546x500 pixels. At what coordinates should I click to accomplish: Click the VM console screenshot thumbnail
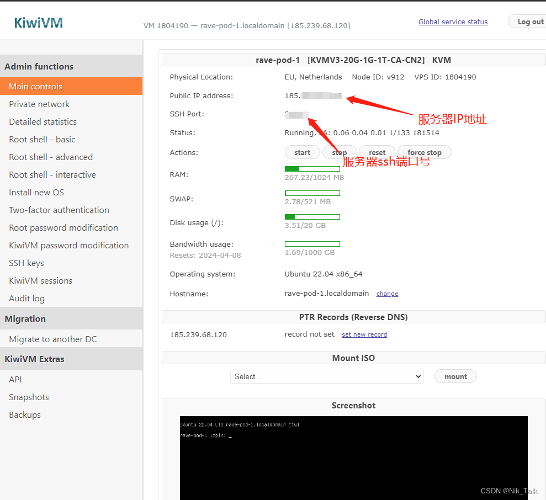[353, 458]
